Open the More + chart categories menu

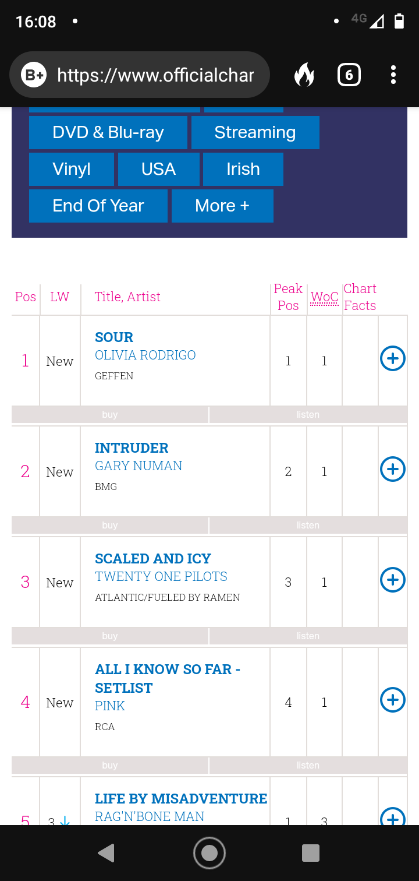pos(222,206)
